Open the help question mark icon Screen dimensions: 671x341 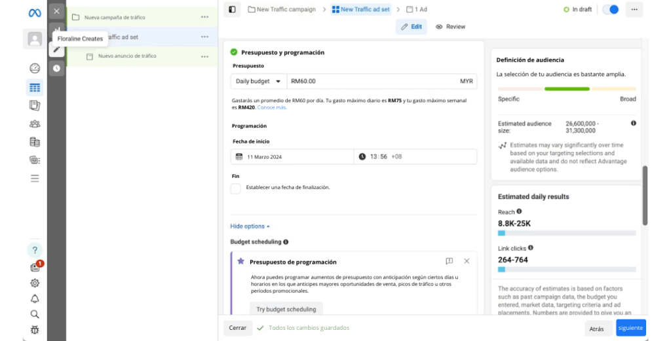tap(35, 251)
